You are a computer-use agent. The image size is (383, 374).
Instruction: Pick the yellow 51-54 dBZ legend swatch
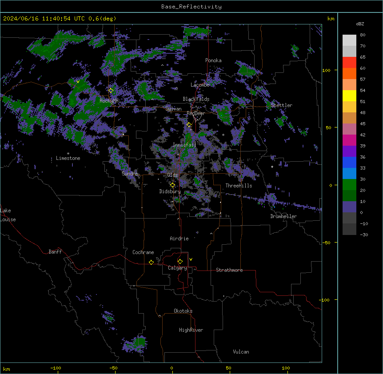click(x=349, y=95)
